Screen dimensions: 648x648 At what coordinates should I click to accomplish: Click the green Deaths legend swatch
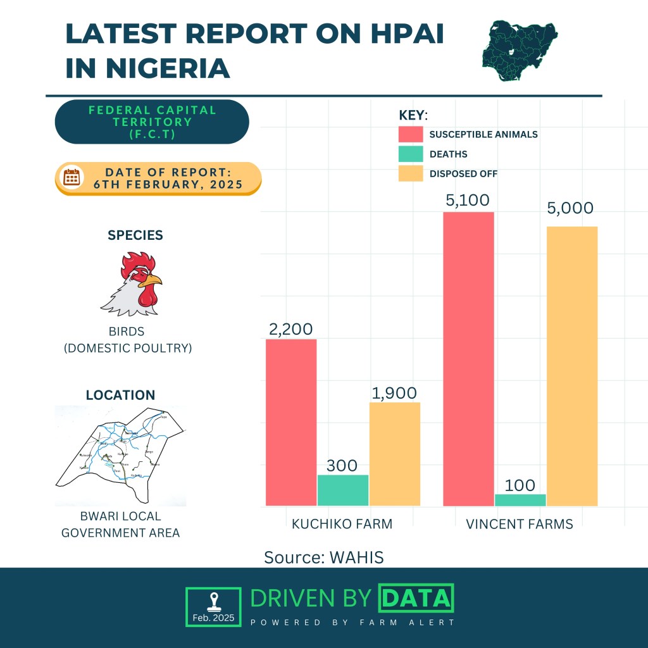click(x=410, y=154)
